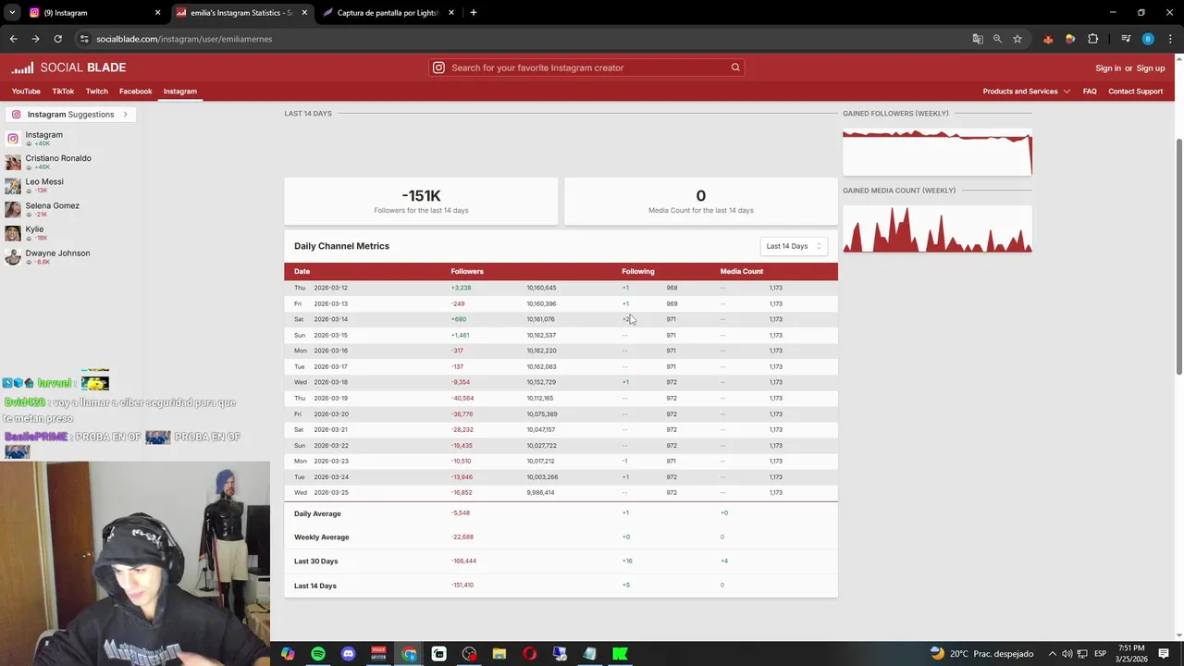Image resolution: width=1184 pixels, height=666 pixels.
Task: Bookmark this page with the star icon
Action: 1017,39
